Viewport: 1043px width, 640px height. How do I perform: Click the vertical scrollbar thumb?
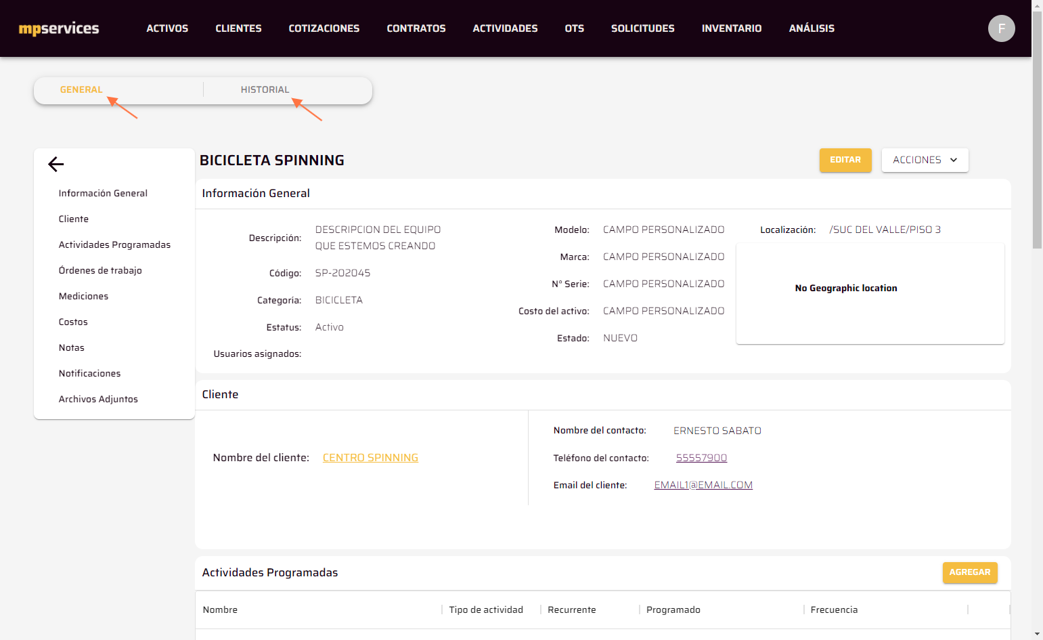click(x=1037, y=130)
